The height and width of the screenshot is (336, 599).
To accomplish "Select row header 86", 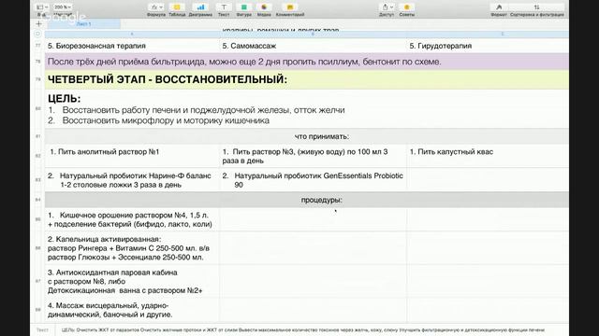I will [x=37, y=247].
